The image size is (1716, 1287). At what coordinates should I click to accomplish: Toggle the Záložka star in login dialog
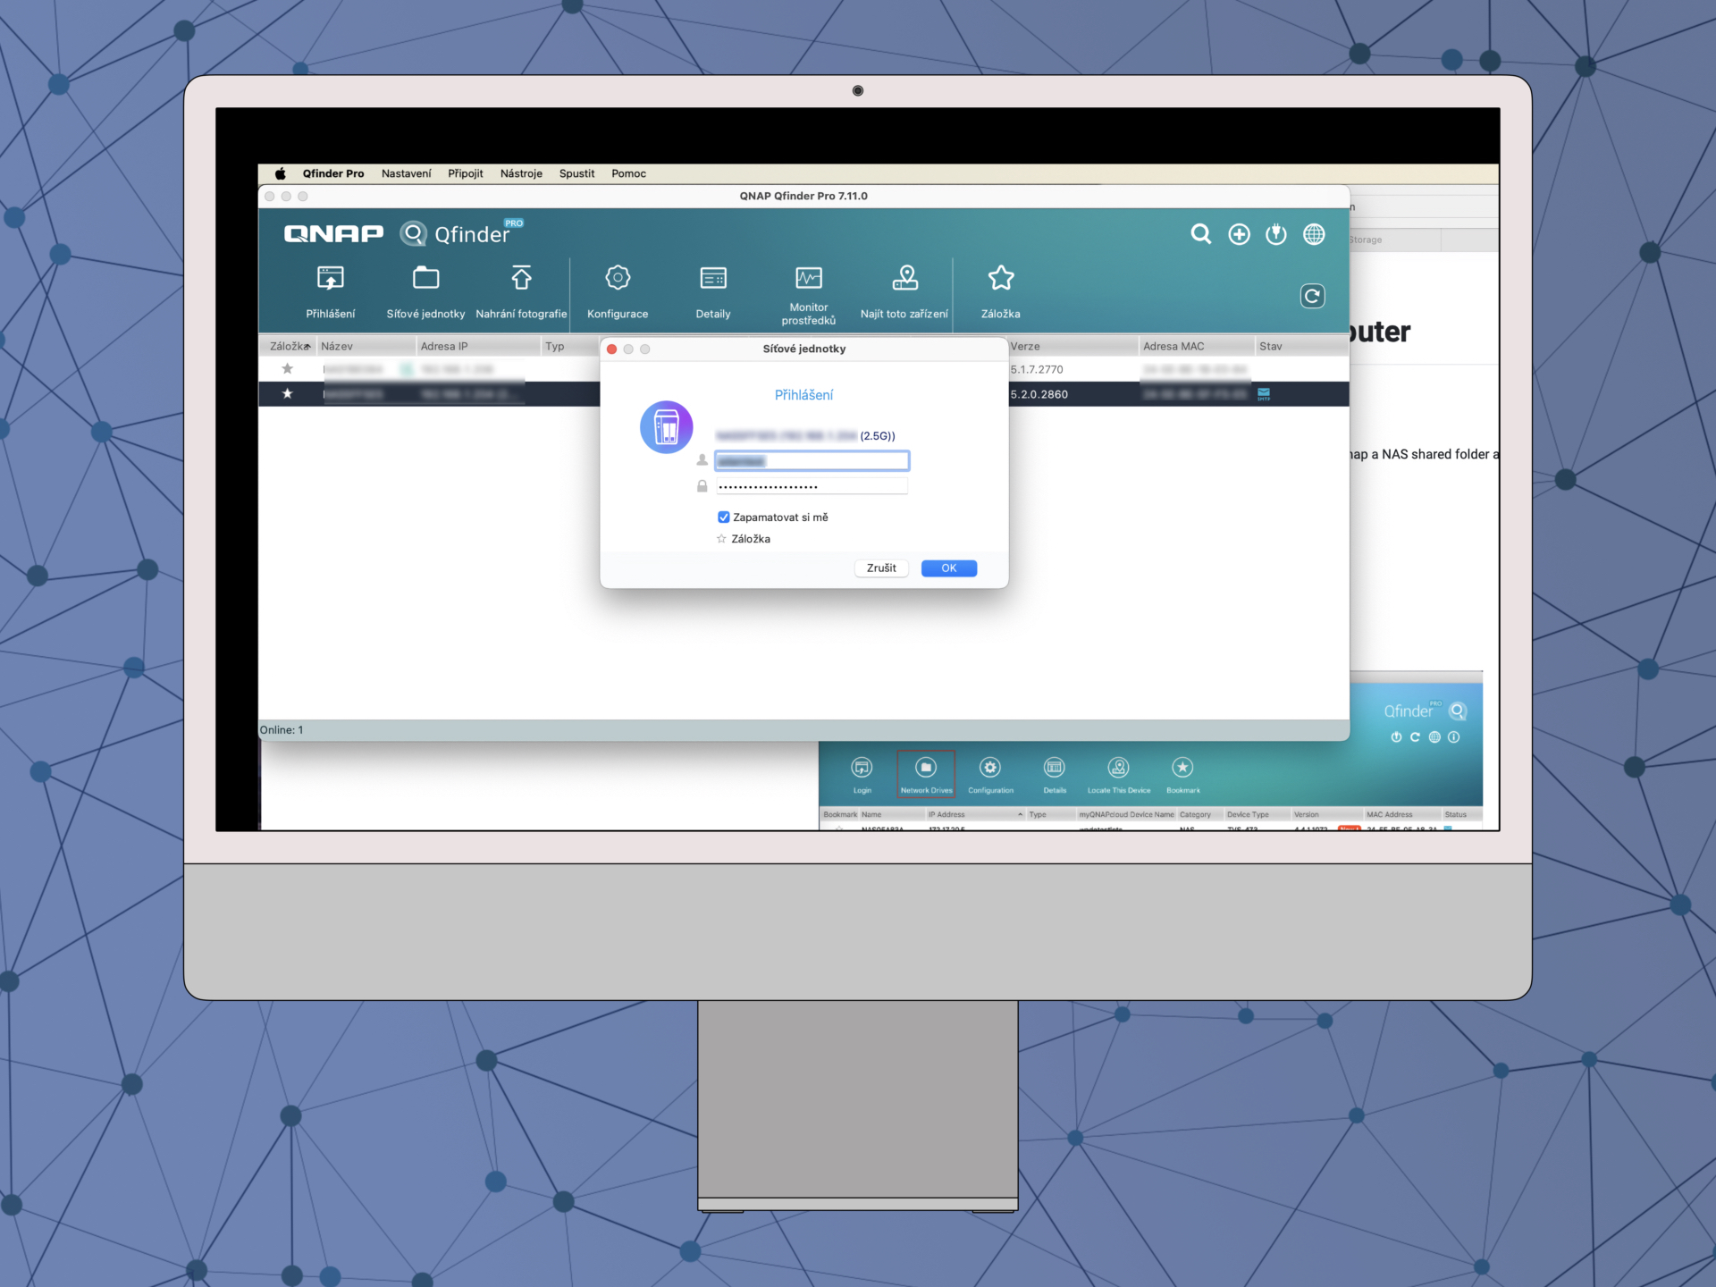pyautogui.click(x=721, y=539)
